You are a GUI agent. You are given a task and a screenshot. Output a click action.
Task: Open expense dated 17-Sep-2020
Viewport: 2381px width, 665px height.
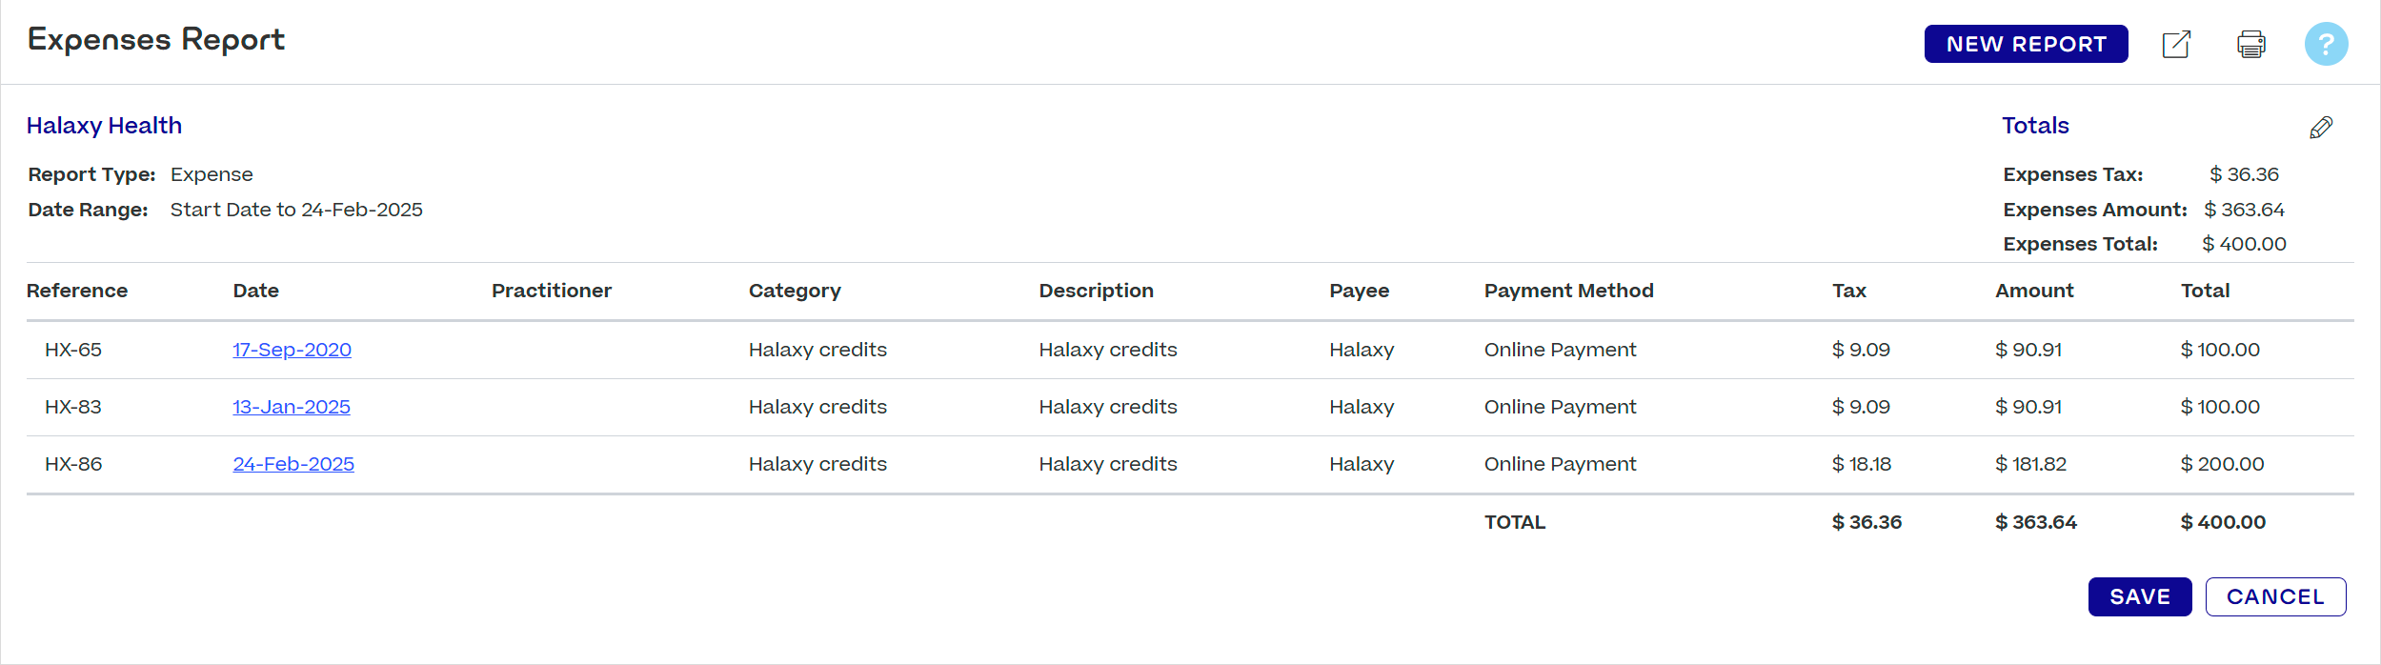pyautogui.click(x=292, y=350)
